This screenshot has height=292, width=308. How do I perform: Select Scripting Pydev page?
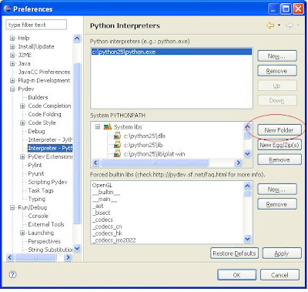pyautogui.click(x=48, y=182)
